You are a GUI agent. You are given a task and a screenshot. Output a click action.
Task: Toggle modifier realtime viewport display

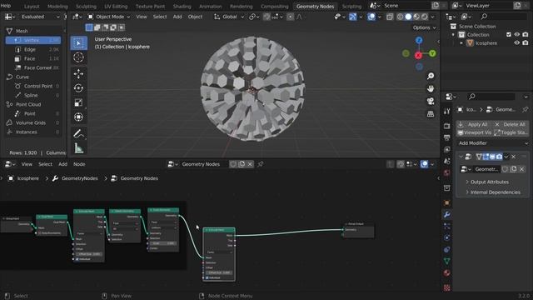tap(492, 157)
